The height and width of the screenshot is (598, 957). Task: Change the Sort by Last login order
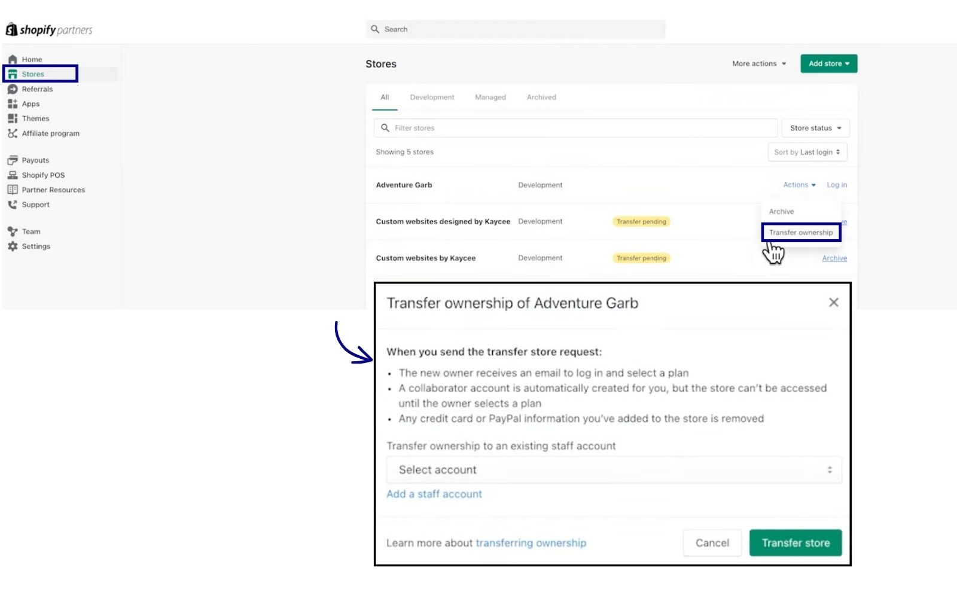point(807,152)
